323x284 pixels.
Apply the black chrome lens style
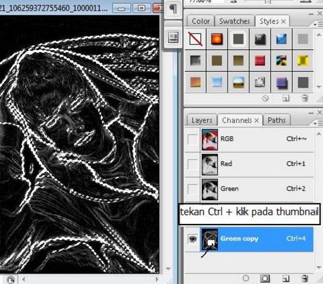coord(260,39)
